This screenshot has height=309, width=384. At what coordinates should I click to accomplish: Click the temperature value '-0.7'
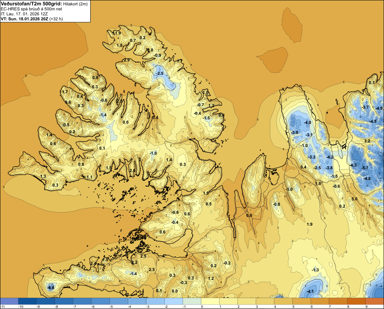[x=200, y=105]
